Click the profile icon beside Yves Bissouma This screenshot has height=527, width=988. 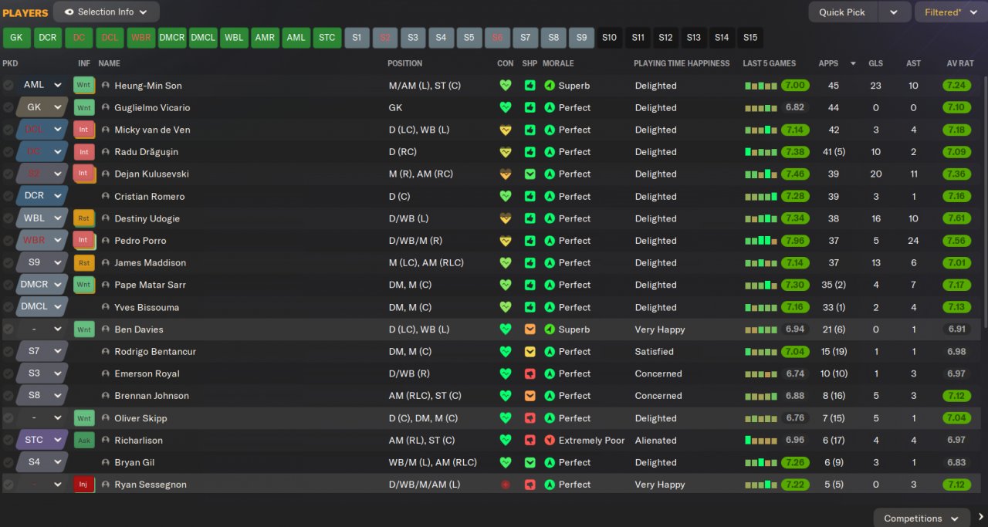click(x=106, y=307)
